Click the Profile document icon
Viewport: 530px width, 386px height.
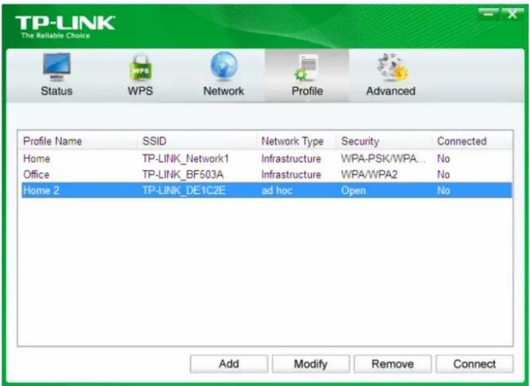(306, 68)
